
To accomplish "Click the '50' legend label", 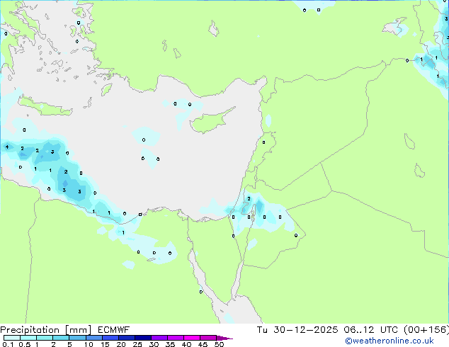I will coord(219,344).
